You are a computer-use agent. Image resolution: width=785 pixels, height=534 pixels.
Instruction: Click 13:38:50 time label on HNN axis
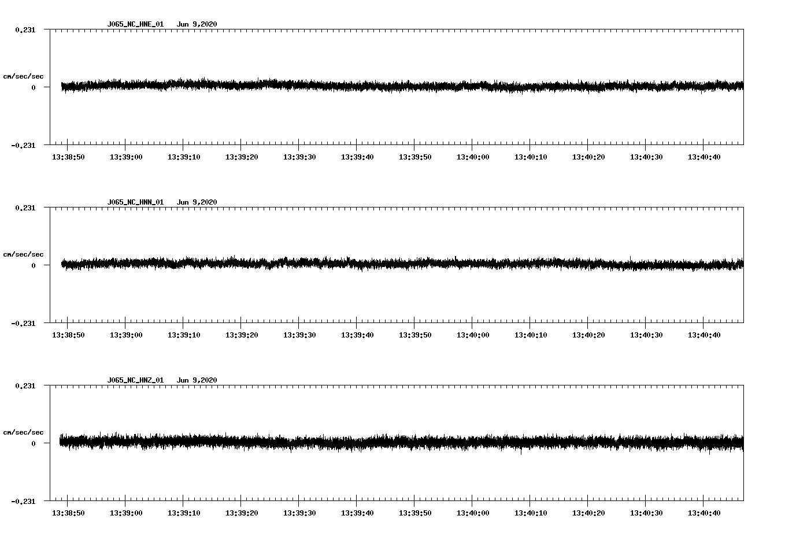[x=68, y=335]
